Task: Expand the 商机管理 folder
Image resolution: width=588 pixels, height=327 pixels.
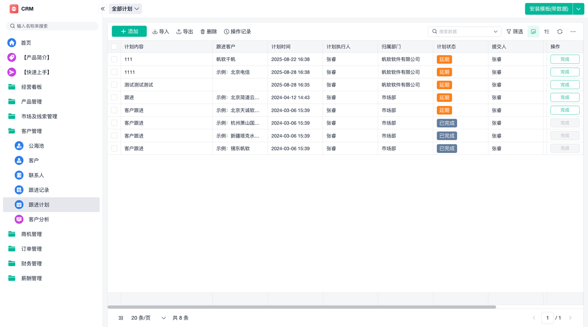Action: pos(51,234)
